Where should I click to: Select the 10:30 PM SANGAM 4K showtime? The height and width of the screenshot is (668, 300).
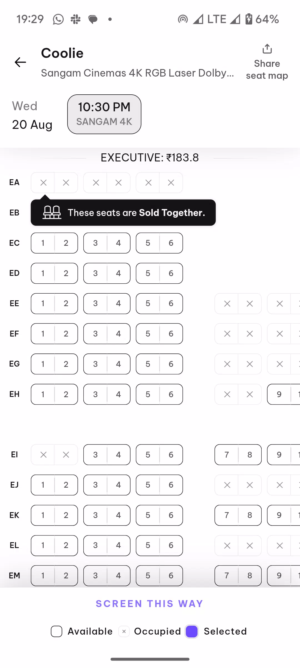tap(104, 114)
